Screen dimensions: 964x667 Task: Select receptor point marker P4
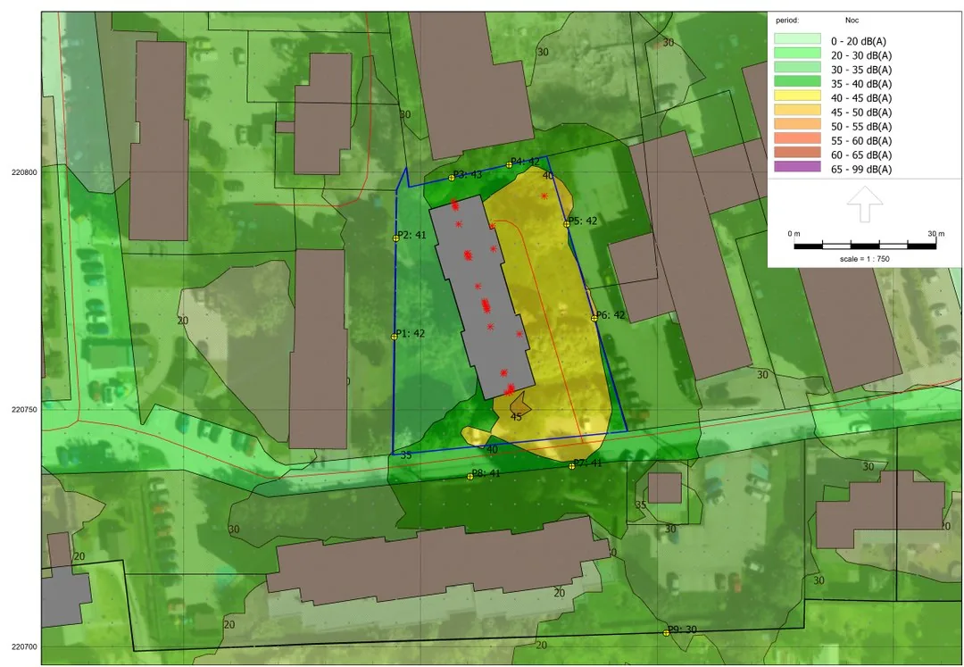pyautogui.click(x=509, y=165)
